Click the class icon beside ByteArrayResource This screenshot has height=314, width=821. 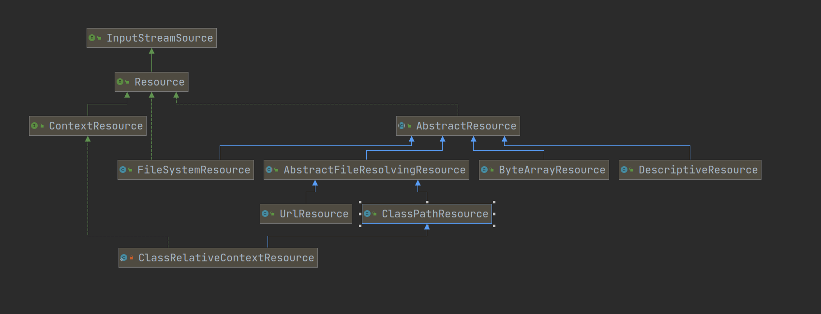tap(484, 170)
